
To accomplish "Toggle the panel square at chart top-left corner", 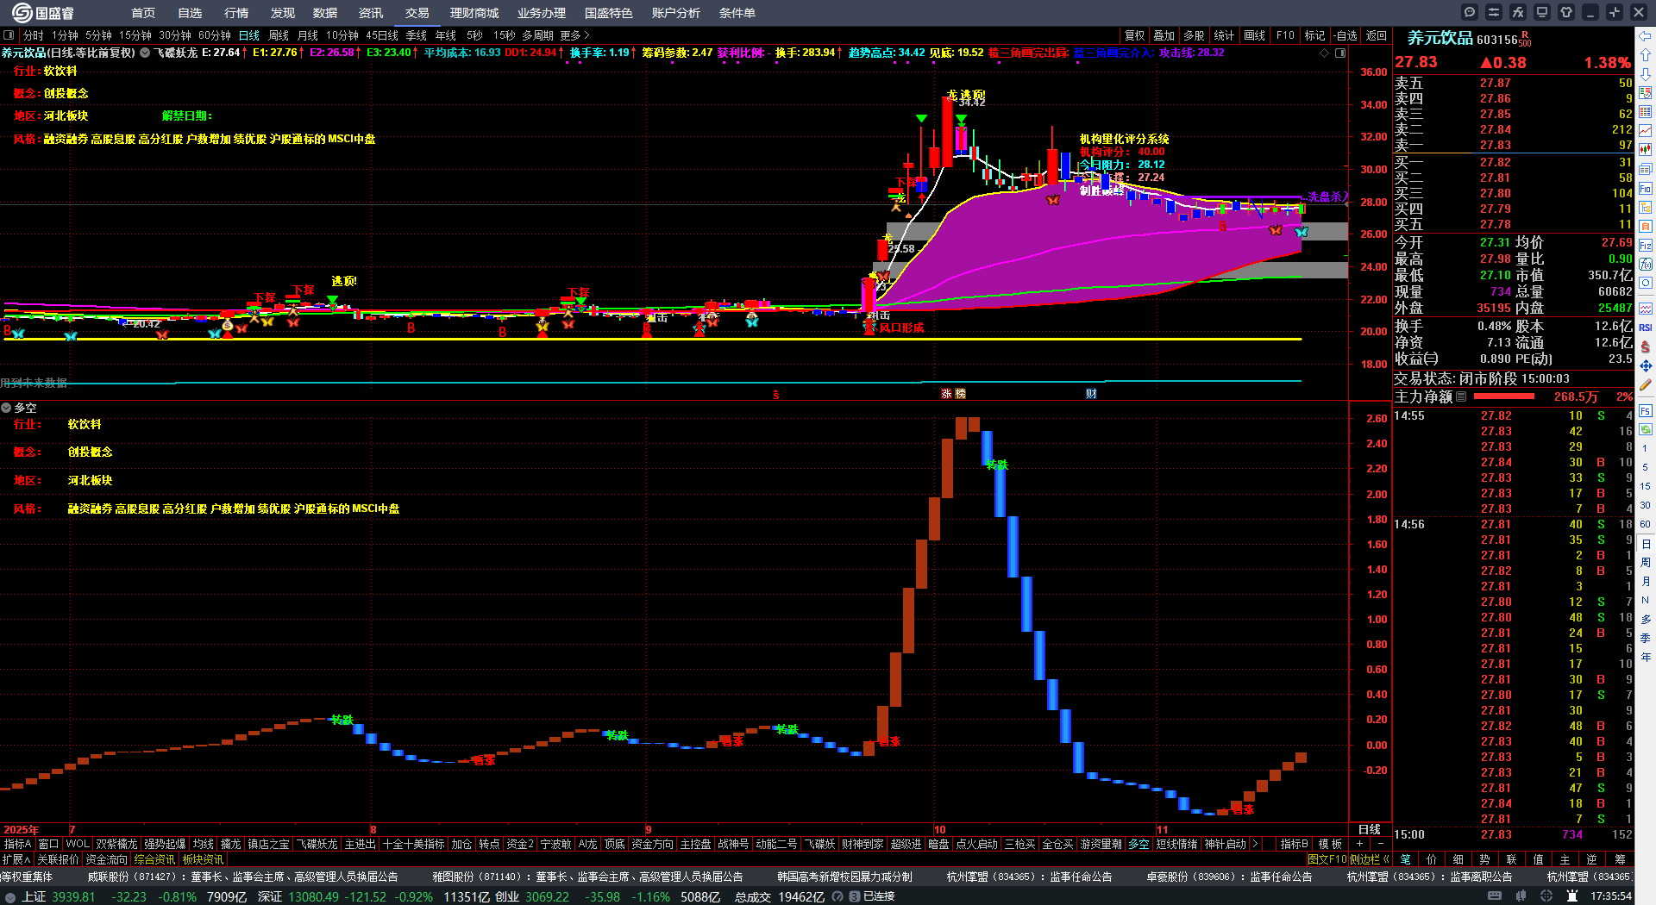I will click(x=9, y=35).
